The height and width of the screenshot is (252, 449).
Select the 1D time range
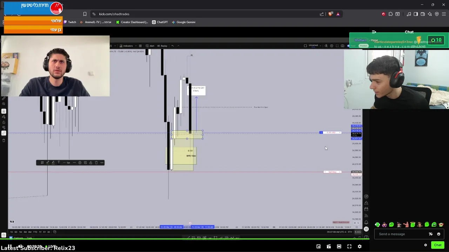tap(12, 232)
